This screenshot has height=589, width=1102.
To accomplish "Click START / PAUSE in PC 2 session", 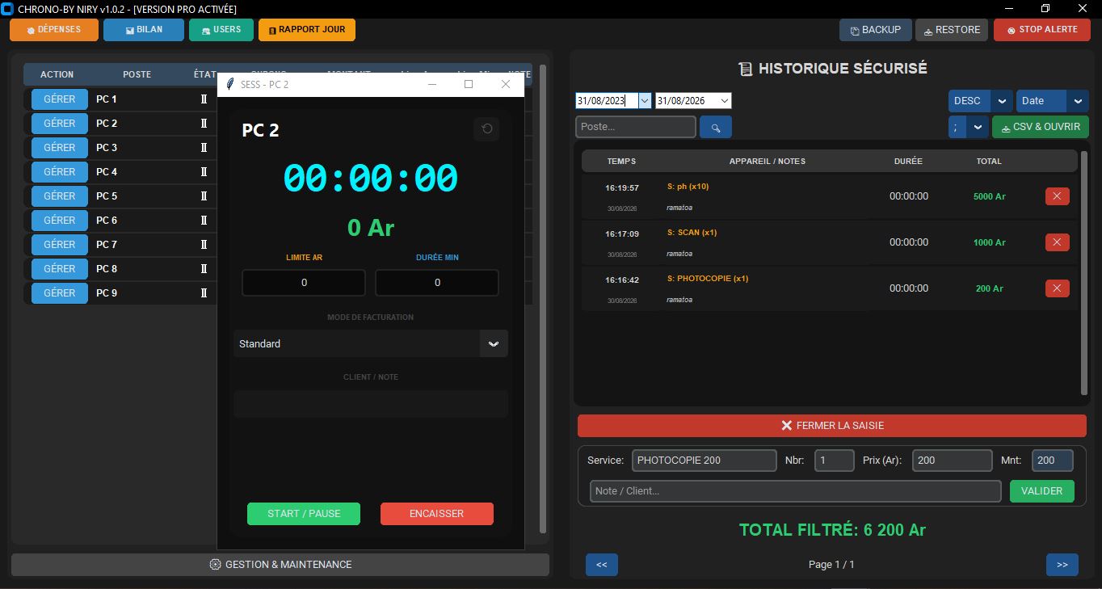I will coord(304,514).
